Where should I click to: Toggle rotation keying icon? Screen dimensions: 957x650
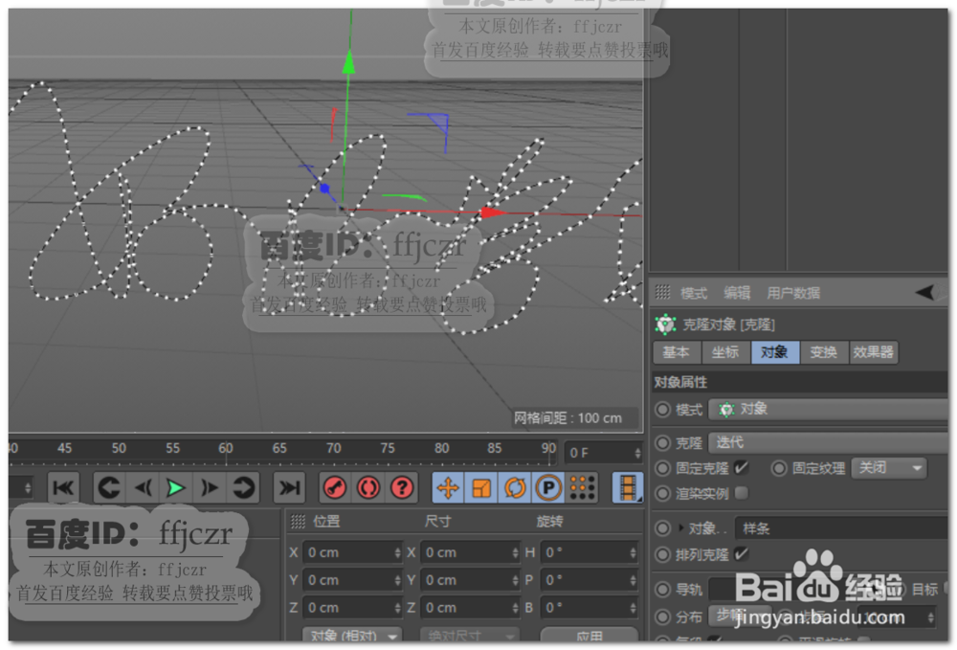[515, 487]
